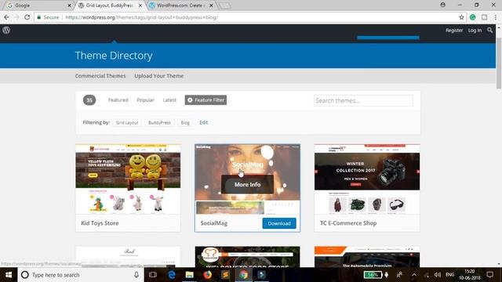
Task: Launch Firefox from taskbar
Action: point(207,275)
